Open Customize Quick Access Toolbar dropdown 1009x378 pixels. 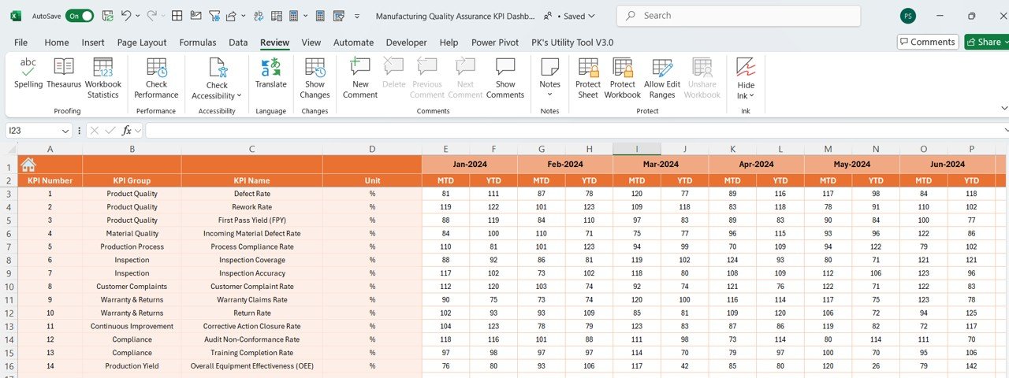point(357,16)
